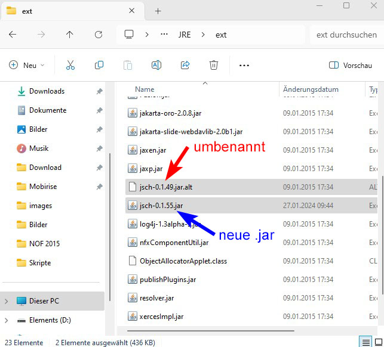Unpin Downloads from quick access
Screen dimensions: 384x347
[99, 91]
